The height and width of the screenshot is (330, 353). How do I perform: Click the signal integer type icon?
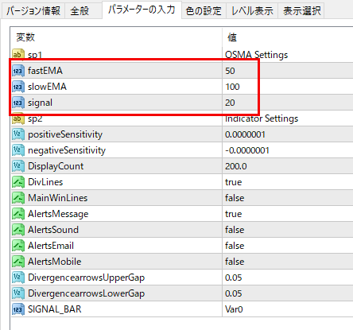[x=18, y=103]
